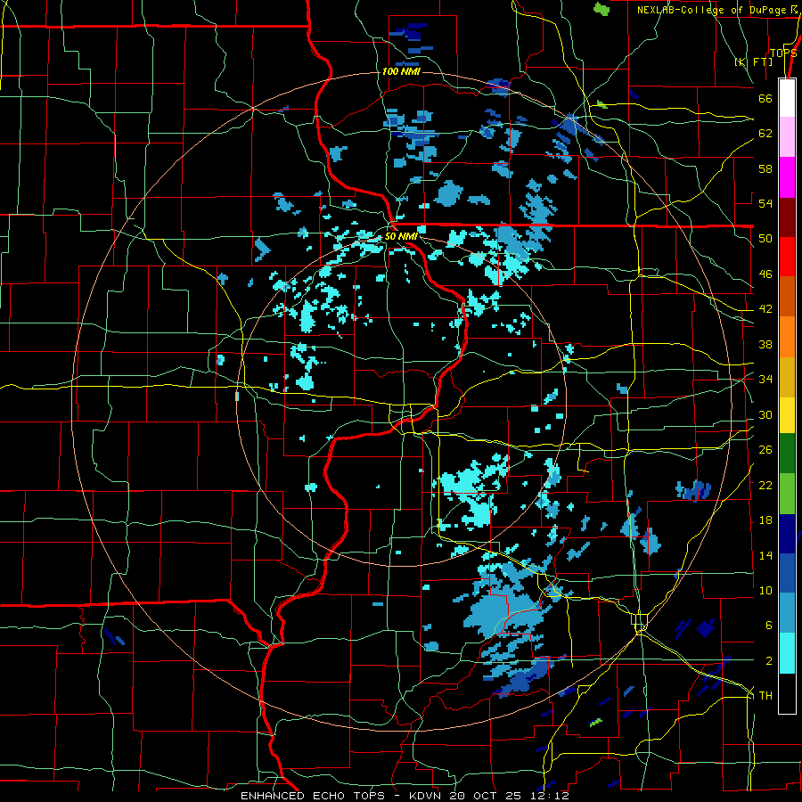Screen dimensions: 802x802
Task: Pick the cyan legend color band
Action: tap(787, 653)
